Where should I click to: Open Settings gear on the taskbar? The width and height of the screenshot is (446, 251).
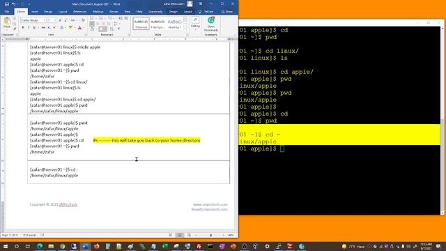pos(267,246)
